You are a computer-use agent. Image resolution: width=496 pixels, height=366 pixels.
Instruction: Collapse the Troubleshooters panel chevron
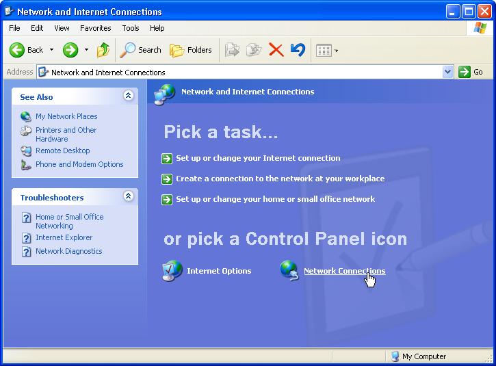tap(128, 196)
